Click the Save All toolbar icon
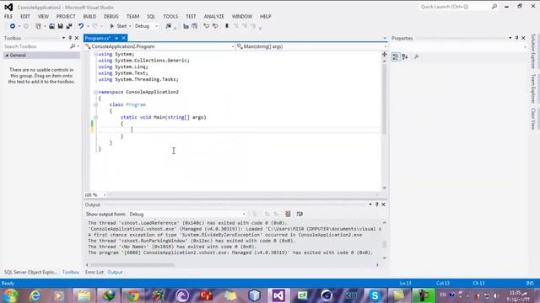The image size is (540, 303). click(69, 26)
